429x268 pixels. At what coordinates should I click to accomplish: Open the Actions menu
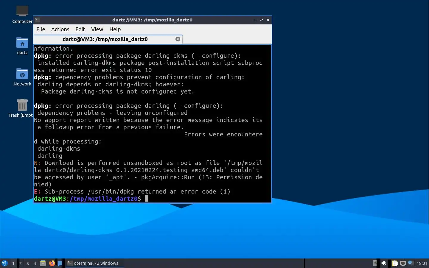pos(60,29)
